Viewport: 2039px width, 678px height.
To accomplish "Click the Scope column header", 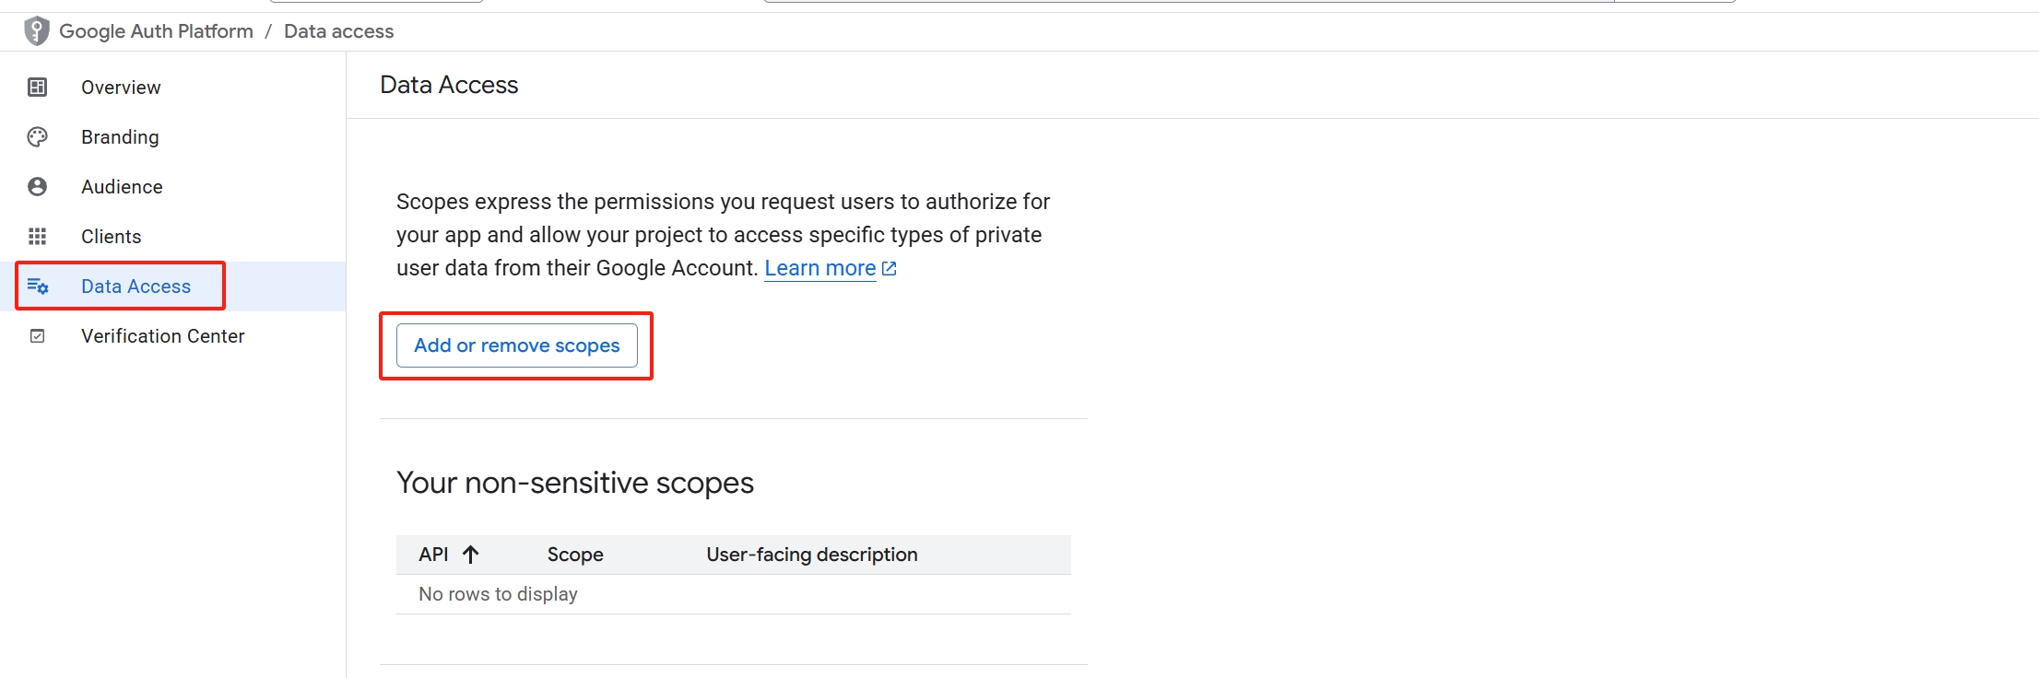I will [575, 555].
